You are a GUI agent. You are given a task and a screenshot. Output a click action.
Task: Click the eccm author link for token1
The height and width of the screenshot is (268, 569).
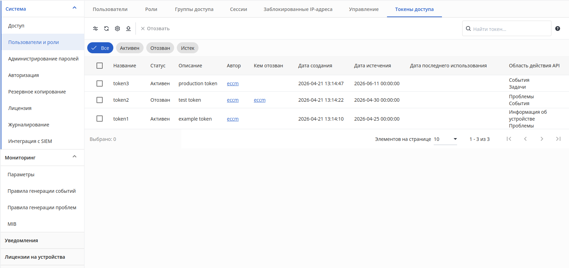click(x=233, y=119)
